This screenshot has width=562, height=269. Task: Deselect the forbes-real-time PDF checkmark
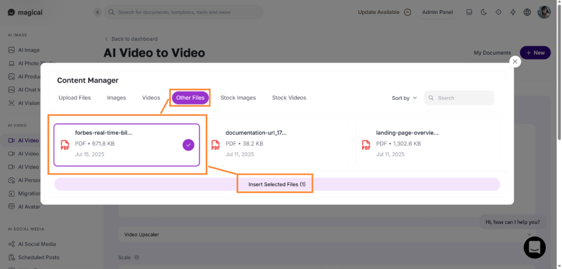click(188, 145)
